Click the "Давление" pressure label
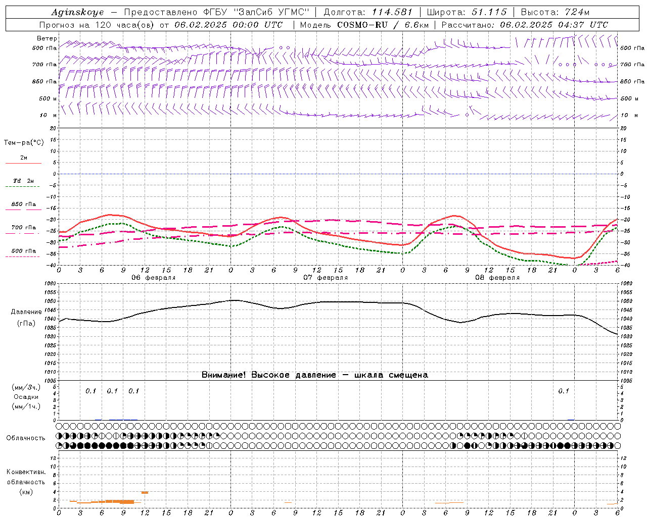The width and height of the screenshot is (647, 517). click(26, 312)
